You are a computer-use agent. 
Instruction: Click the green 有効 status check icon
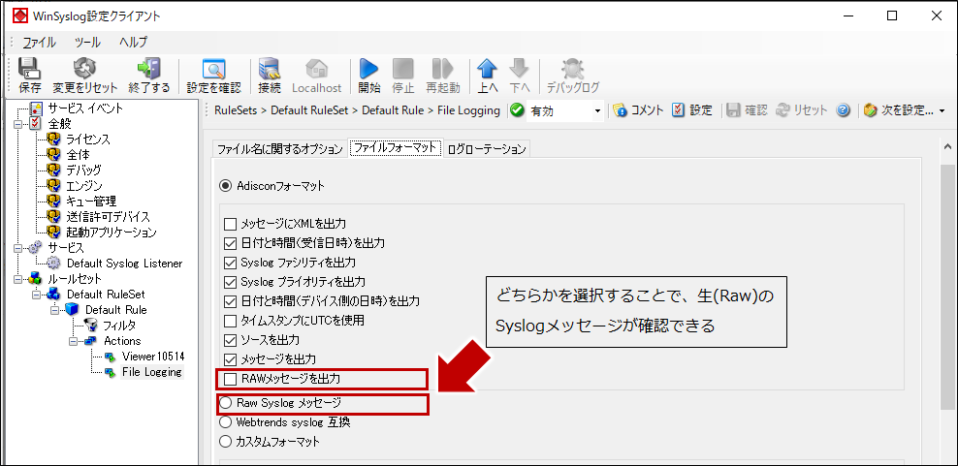click(517, 110)
